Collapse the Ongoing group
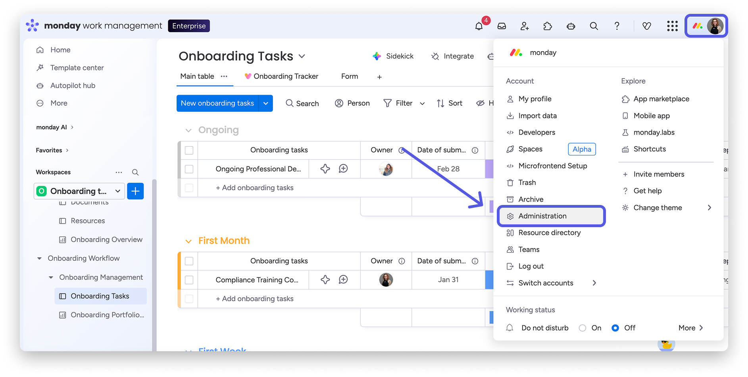Image resolution: width=748 pixels, height=377 pixels. [188, 130]
